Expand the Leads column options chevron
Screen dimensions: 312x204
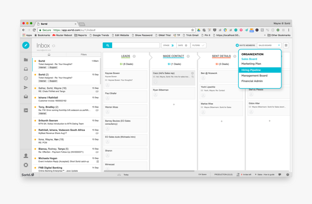[134, 56]
